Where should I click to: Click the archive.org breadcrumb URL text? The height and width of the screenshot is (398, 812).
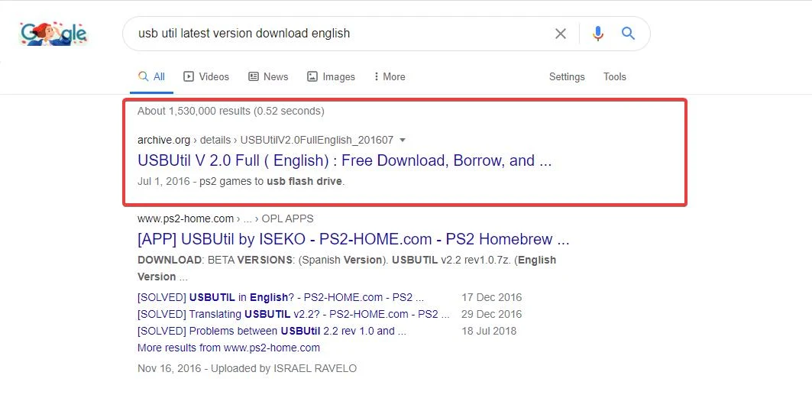click(265, 140)
